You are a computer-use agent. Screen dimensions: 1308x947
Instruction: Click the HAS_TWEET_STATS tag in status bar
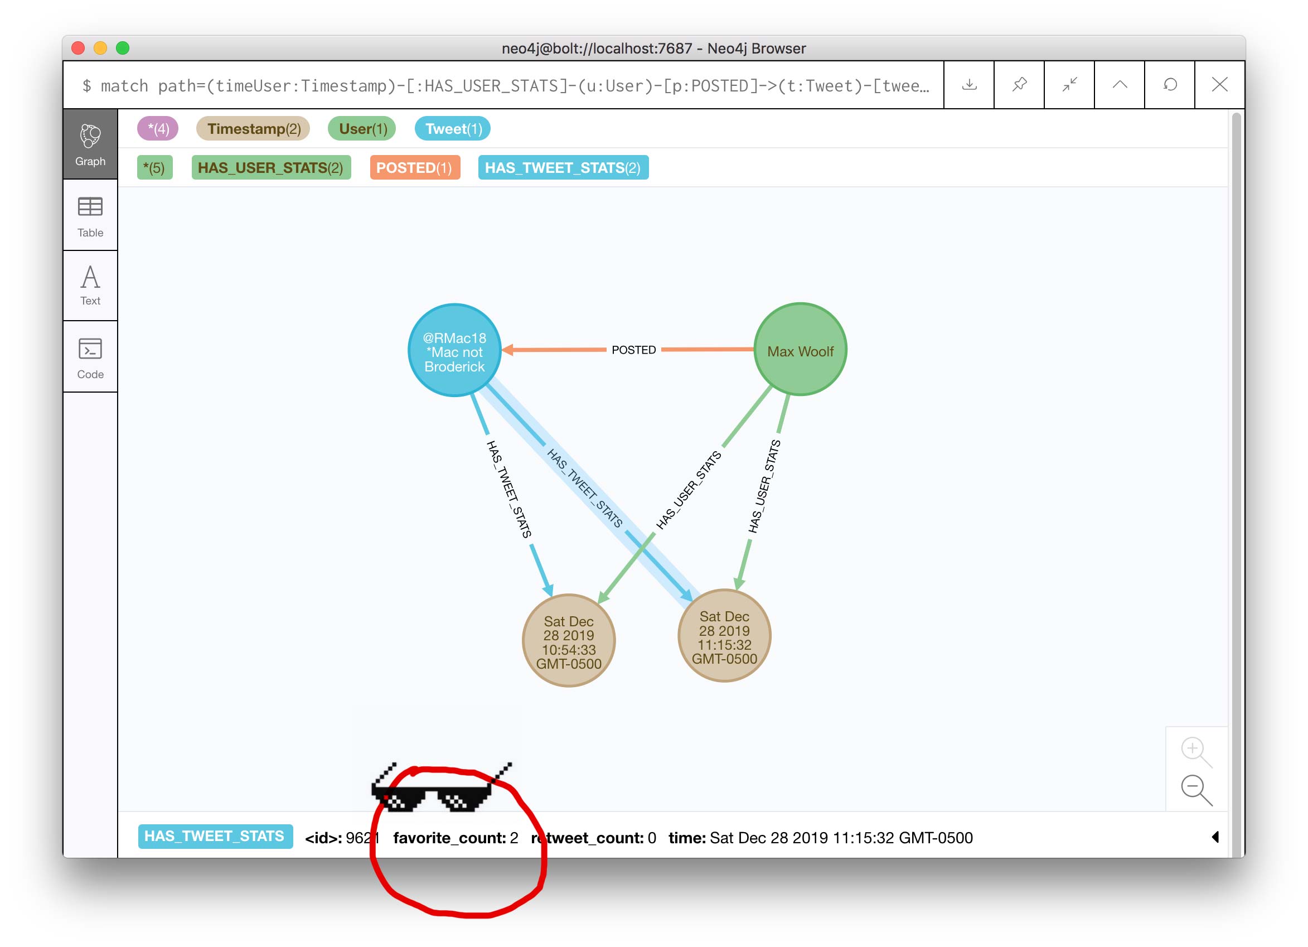tap(215, 837)
